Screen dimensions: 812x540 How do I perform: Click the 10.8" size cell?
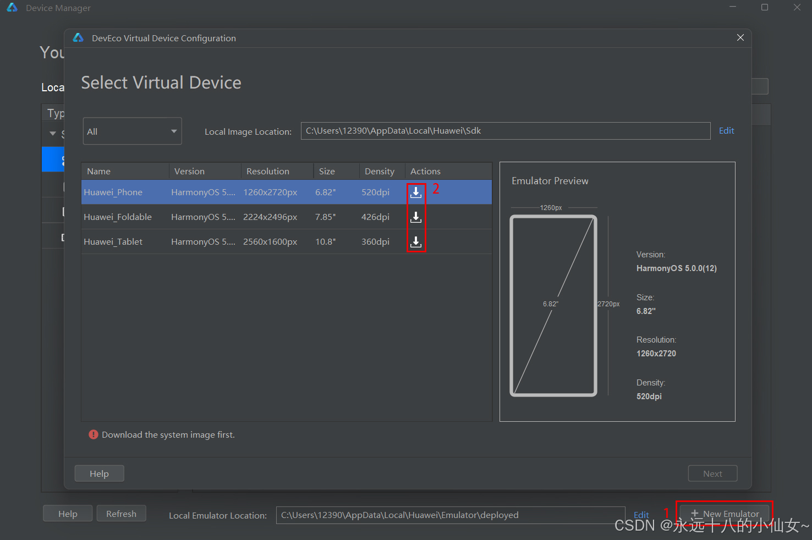[x=325, y=242]
